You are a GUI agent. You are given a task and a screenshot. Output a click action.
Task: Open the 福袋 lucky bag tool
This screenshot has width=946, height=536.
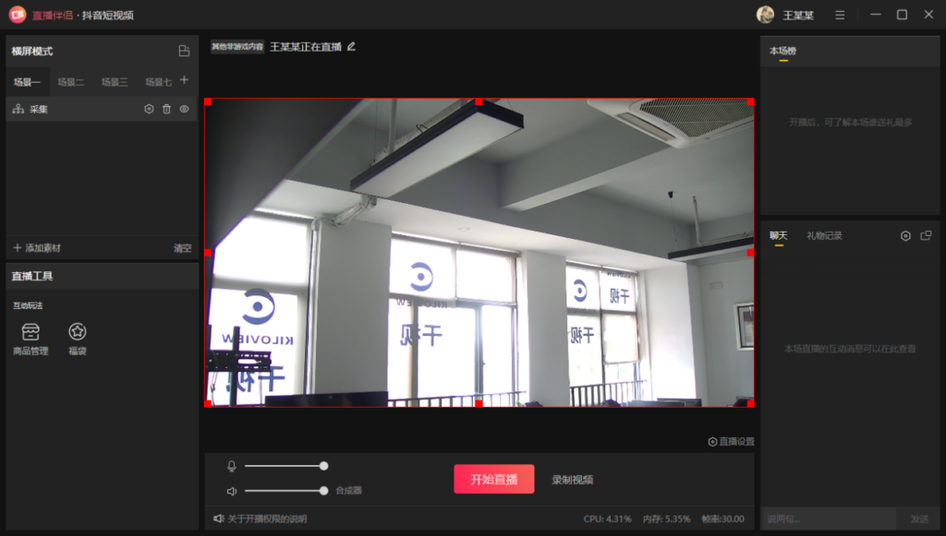78,338
